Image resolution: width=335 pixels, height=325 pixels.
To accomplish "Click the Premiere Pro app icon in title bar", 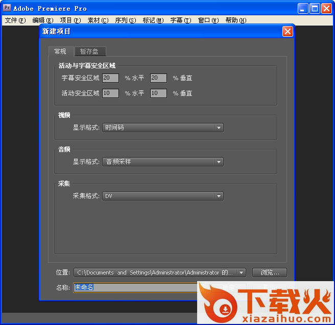I will click(7, 8).
